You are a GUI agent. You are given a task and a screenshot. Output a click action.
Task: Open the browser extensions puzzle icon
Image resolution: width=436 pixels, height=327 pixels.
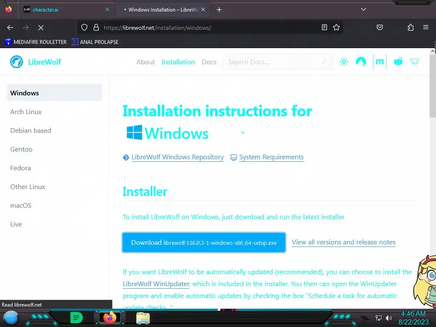tap(410, 27)
